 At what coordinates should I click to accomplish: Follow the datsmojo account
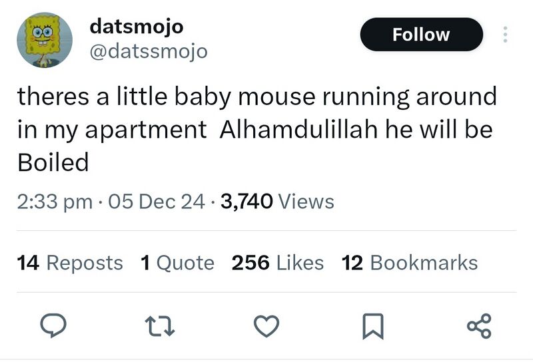pos(421,35)
